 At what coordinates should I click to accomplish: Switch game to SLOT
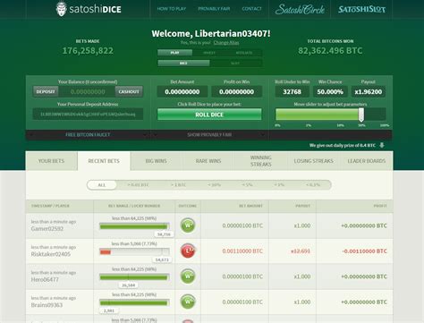pos(235,64)
